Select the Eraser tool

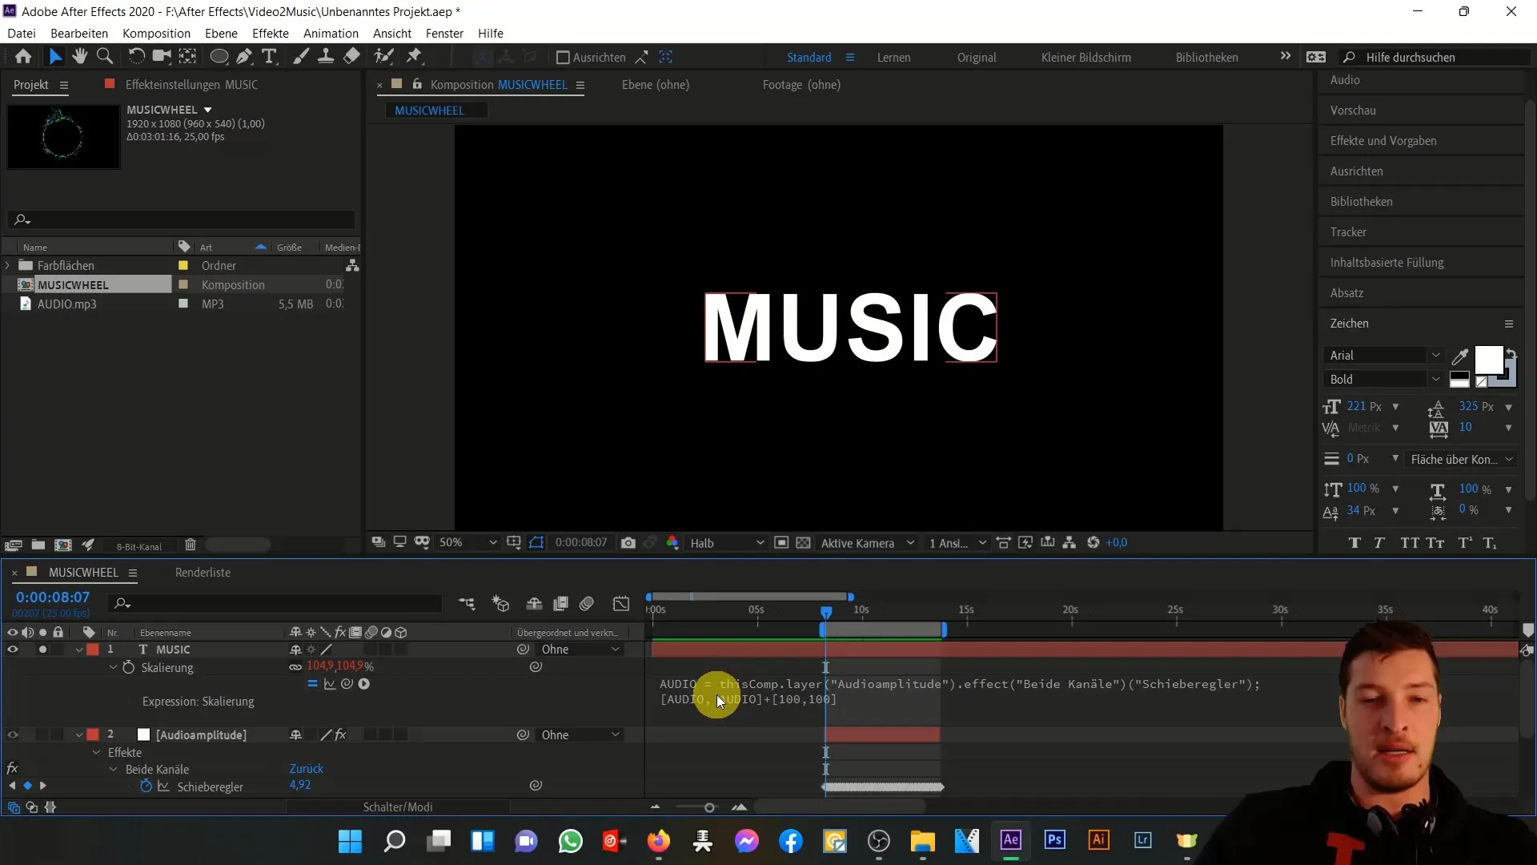pos(351,57)
